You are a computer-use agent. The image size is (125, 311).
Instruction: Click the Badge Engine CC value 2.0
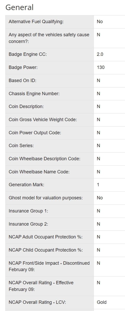(100, 54)
